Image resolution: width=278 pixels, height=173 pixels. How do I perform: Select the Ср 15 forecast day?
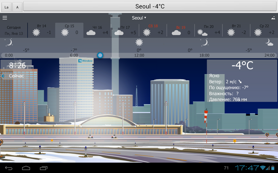[x=69, y=30]
